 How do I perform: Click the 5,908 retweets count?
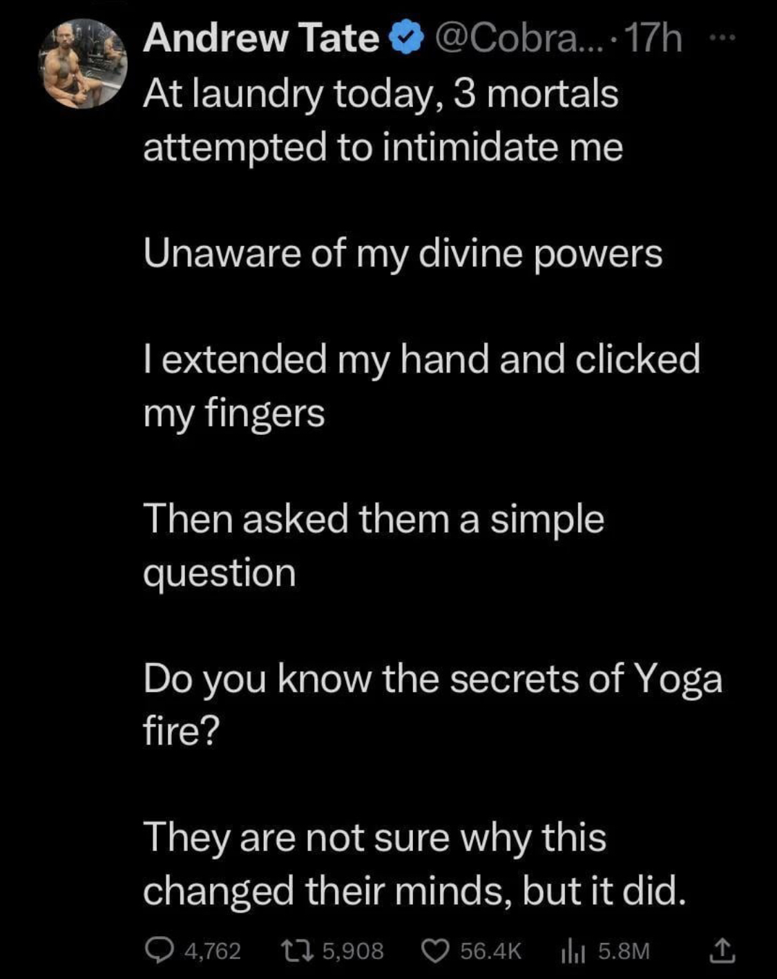pyautogui.click(x=352, y=951)
